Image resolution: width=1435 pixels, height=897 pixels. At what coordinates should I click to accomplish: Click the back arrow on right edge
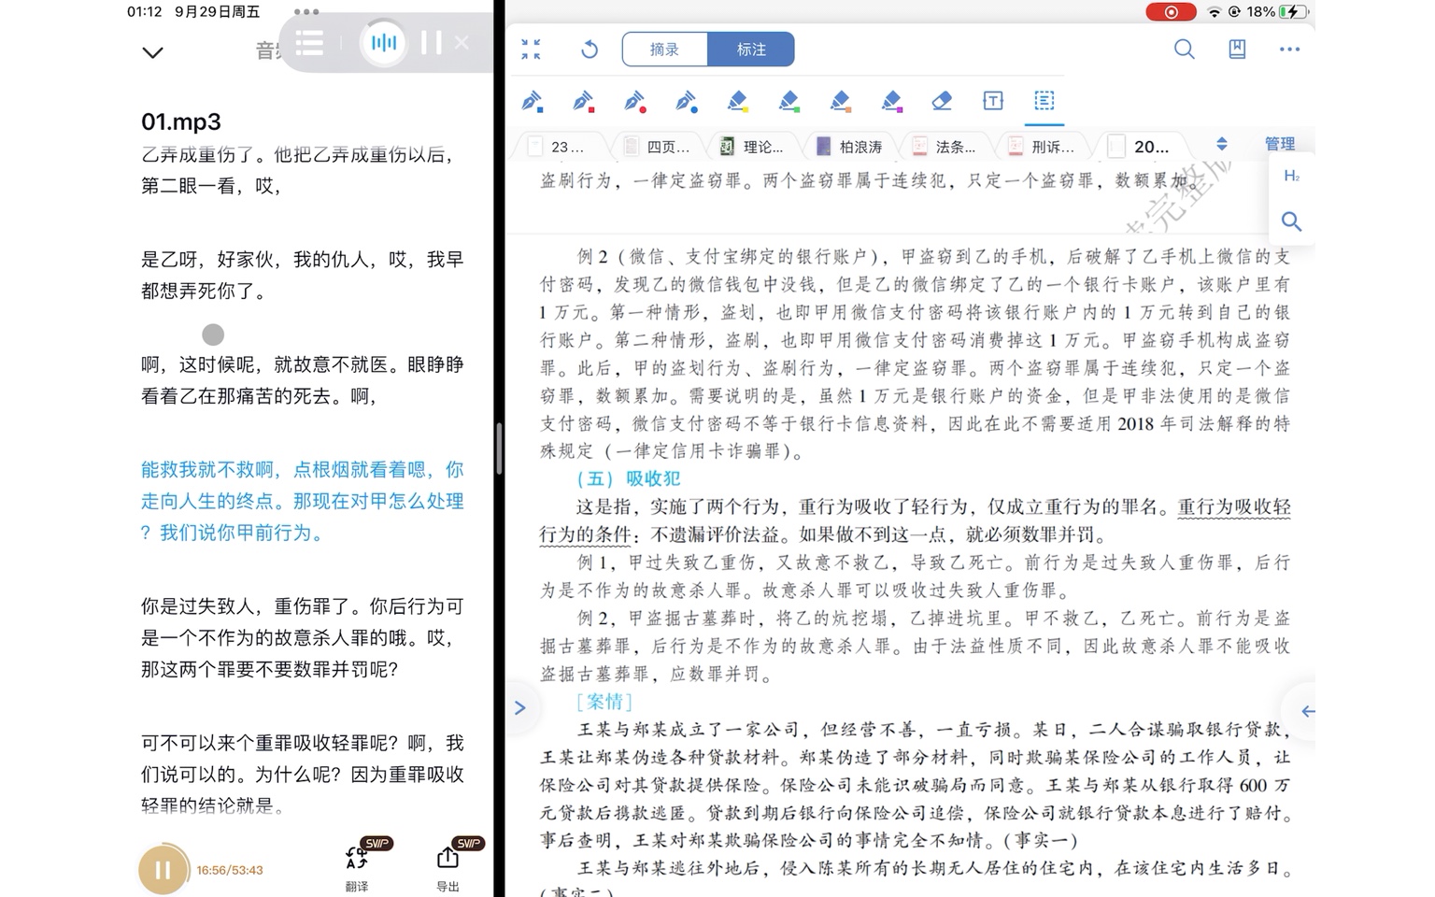pyautogui.click(x=1307, y=711)
